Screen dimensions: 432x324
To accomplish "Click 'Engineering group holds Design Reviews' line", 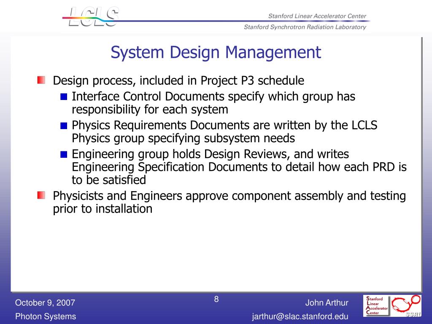I will click(210, 154).
